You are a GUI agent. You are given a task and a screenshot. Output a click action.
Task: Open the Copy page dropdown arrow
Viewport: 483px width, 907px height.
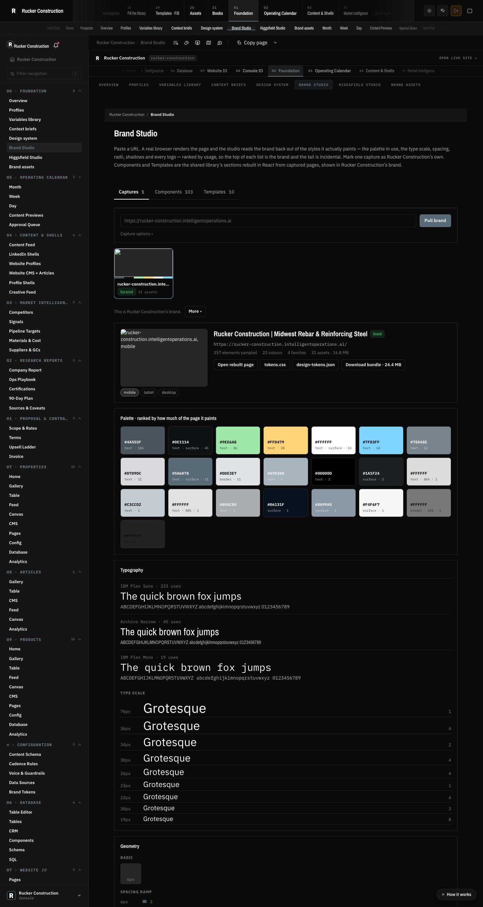tap(275, 43)
